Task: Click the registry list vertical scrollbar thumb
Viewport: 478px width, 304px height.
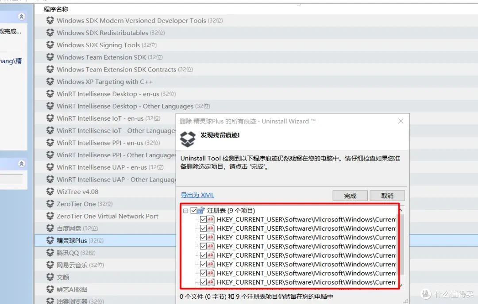Action: click(x=401, y=244)
